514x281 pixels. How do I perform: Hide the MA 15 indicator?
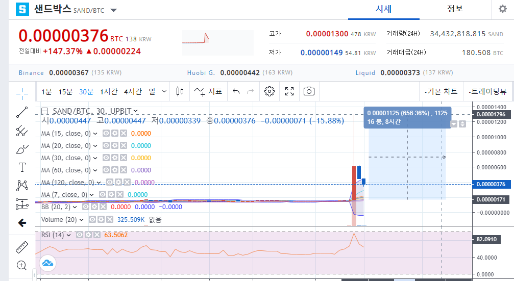[x=106, y=133]
